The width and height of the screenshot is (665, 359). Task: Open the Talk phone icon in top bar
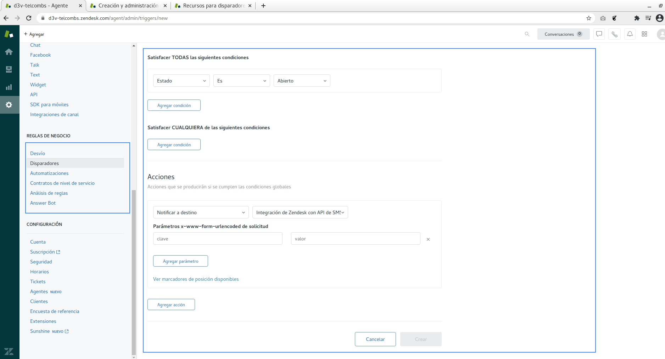coord(615,34)
